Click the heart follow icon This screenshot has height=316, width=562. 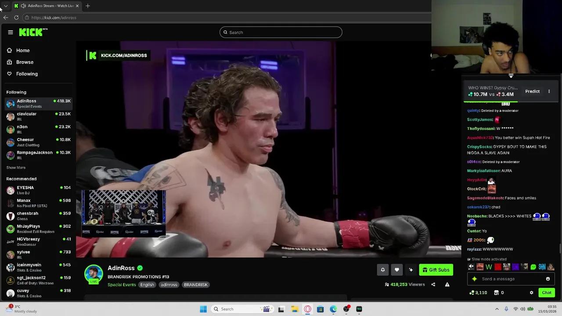tap(396, 270)
